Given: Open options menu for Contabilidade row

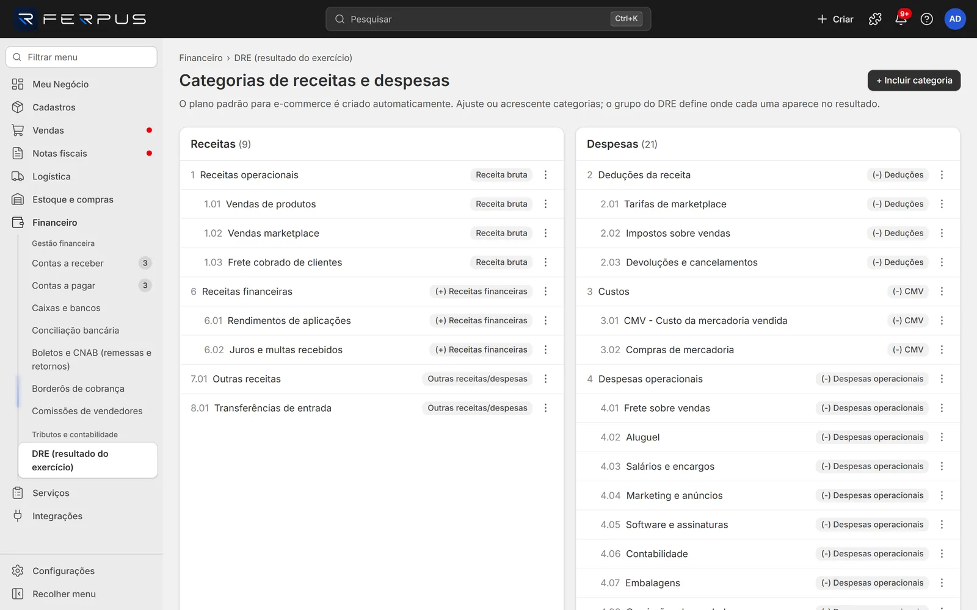Looking at the screenshot, I should pos(942,554).
